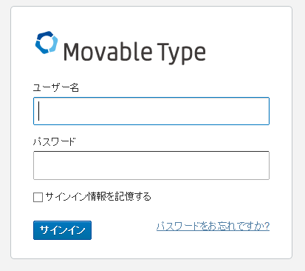Click the ユーザー名 field label

[x=56, y=87]
